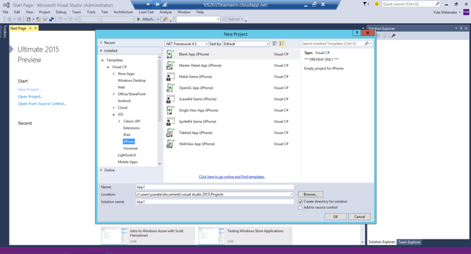
Task: Switch templates to medium icons list view
Action: coord(282,44)
